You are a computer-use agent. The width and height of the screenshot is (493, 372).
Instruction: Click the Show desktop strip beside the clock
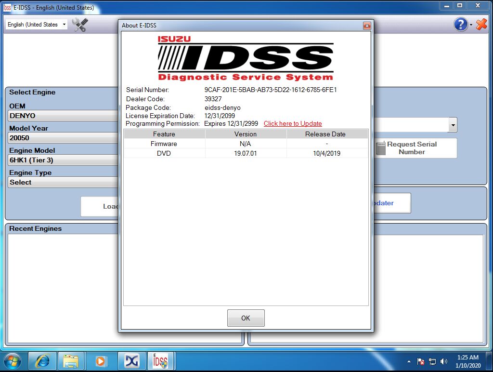[490, 361]
